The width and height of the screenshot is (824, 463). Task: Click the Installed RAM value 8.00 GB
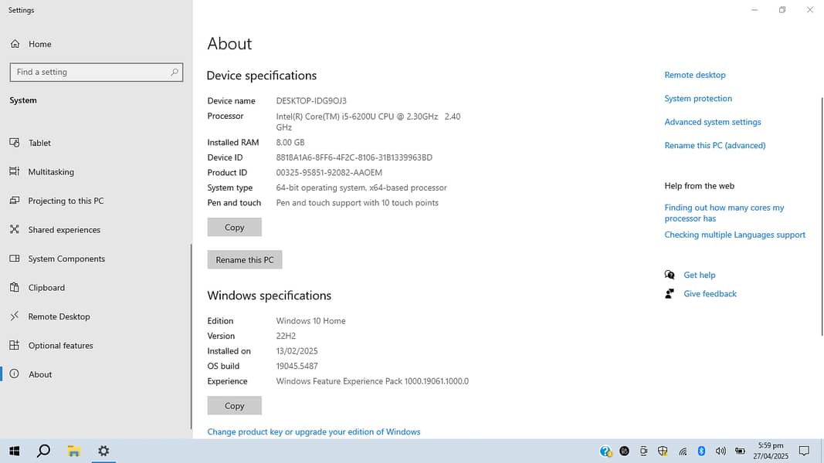coord(290,142)
